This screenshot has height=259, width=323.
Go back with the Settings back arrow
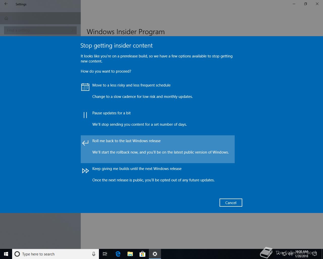(x=6, y=4)
